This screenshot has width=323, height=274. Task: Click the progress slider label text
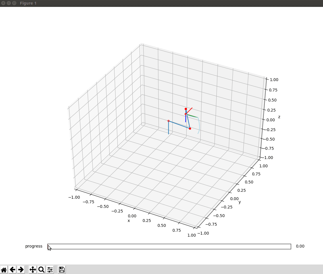coord(34,246)
